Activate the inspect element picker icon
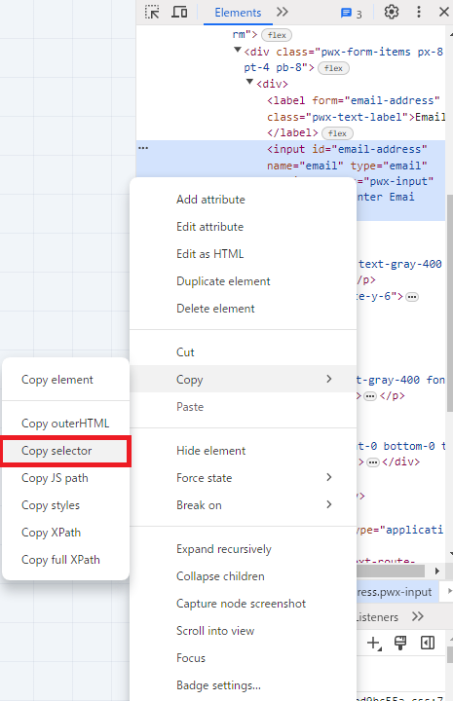Screen dimensions: 453x701 coord(152,12)
